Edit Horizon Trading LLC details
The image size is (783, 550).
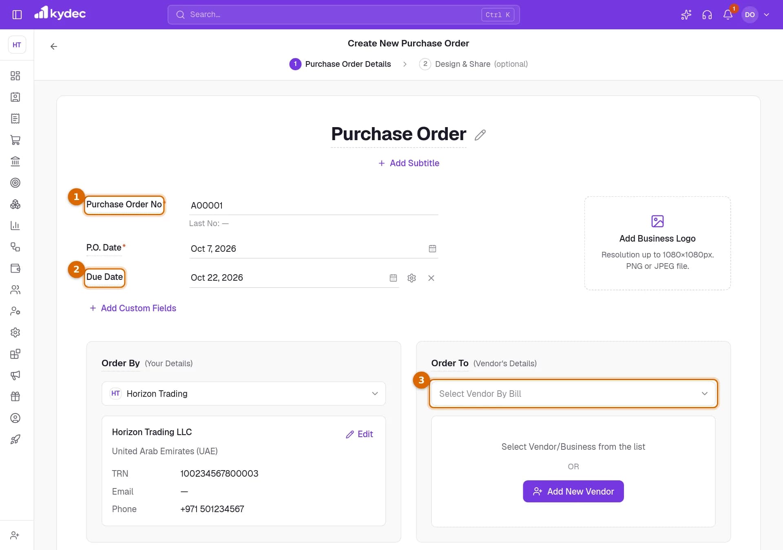click(x=359, y=434)
